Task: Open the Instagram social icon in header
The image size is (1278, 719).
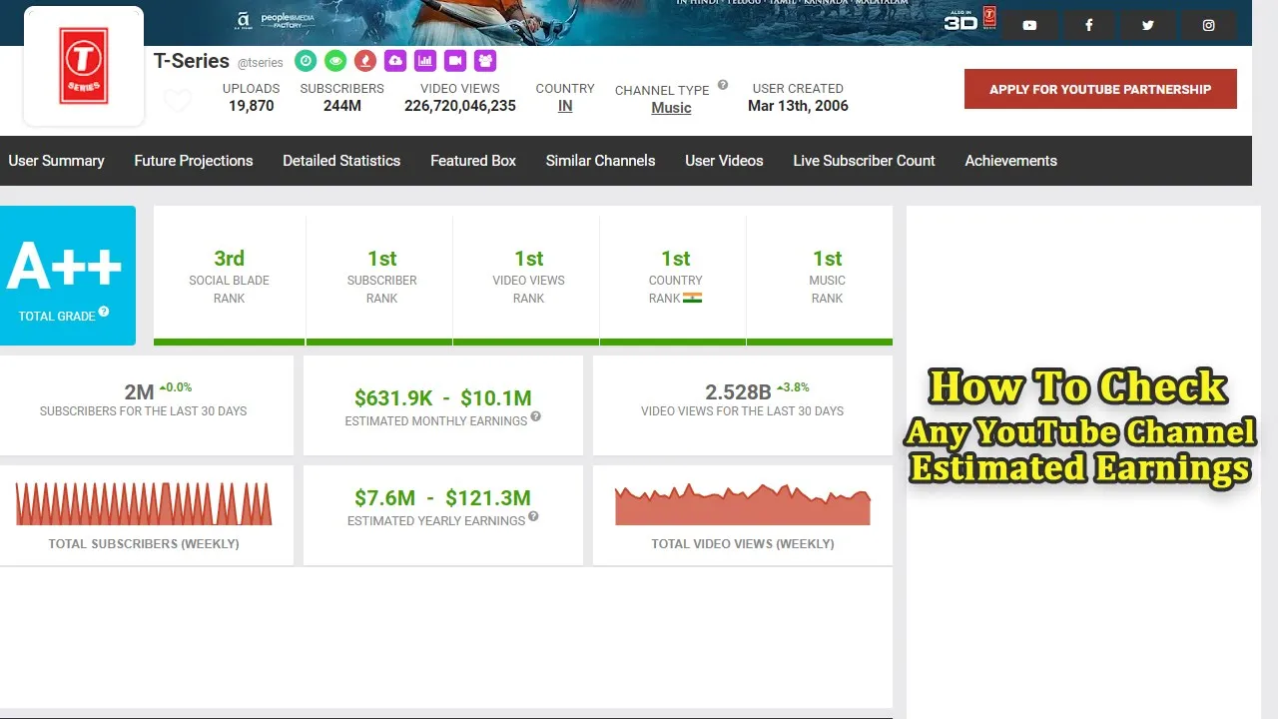Action: coord(1208,25)
